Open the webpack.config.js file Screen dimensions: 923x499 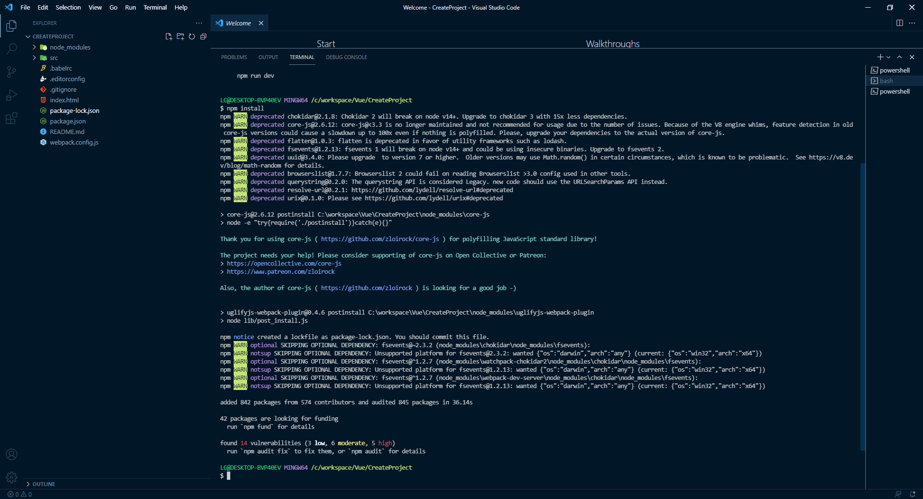coord(74,142)
